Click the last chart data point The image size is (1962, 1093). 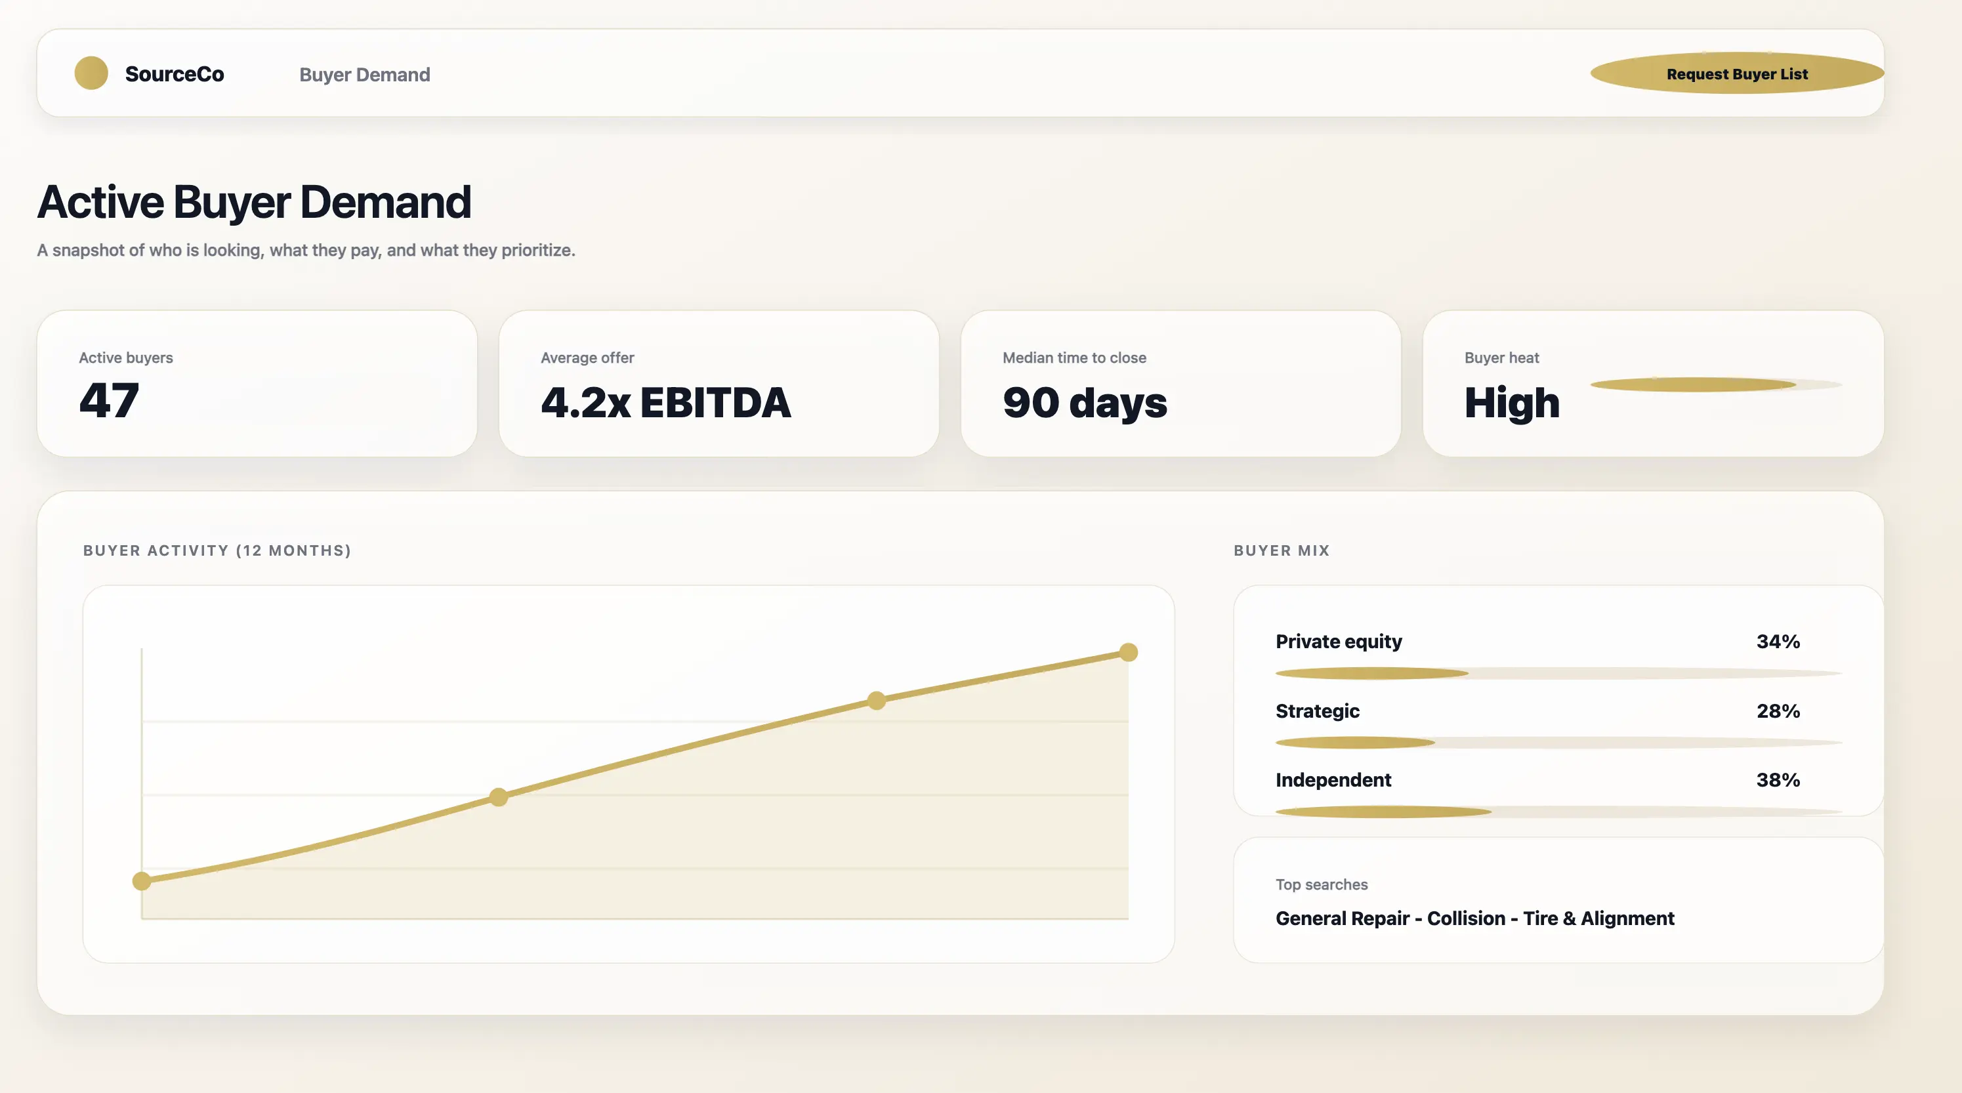click(x=1128, y=652)
